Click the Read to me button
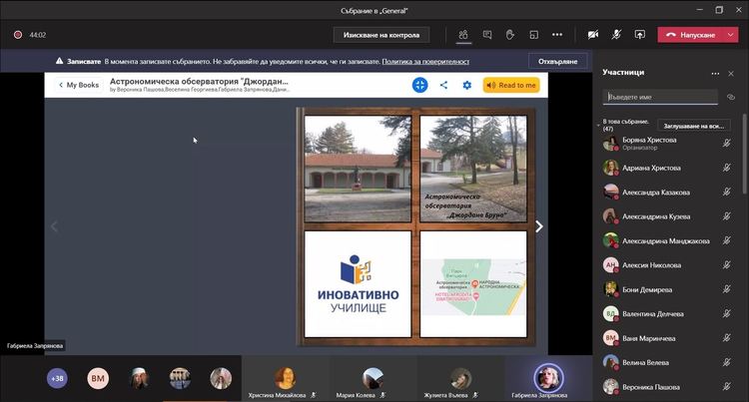The width and height of the screenshot is (749, 402). click(511, 85)
